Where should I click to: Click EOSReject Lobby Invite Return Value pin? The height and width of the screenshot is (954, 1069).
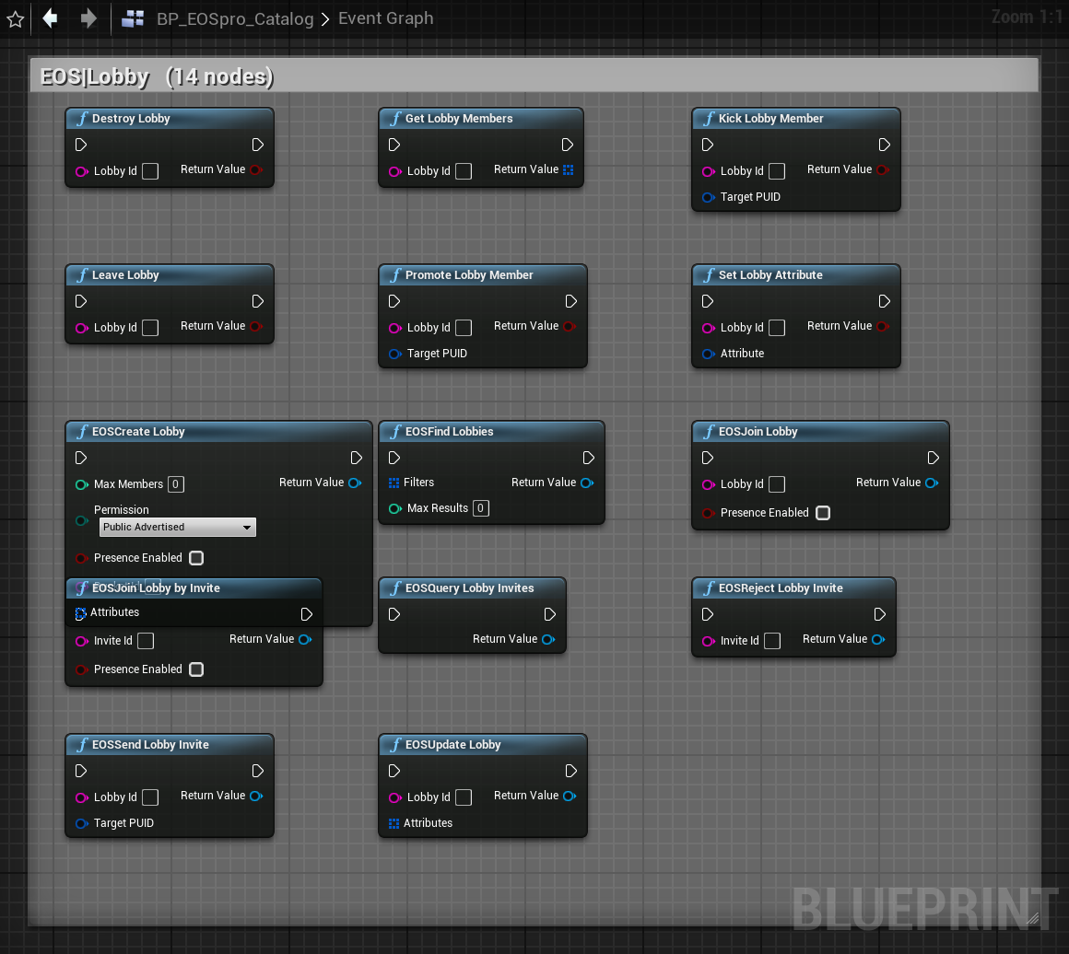pos(878,640)
